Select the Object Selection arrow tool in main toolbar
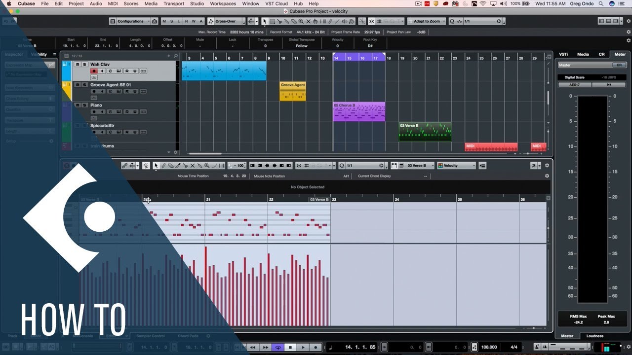The width and height of the screenshot is (632, 355). pyautogui.click(x=265, y=21)
